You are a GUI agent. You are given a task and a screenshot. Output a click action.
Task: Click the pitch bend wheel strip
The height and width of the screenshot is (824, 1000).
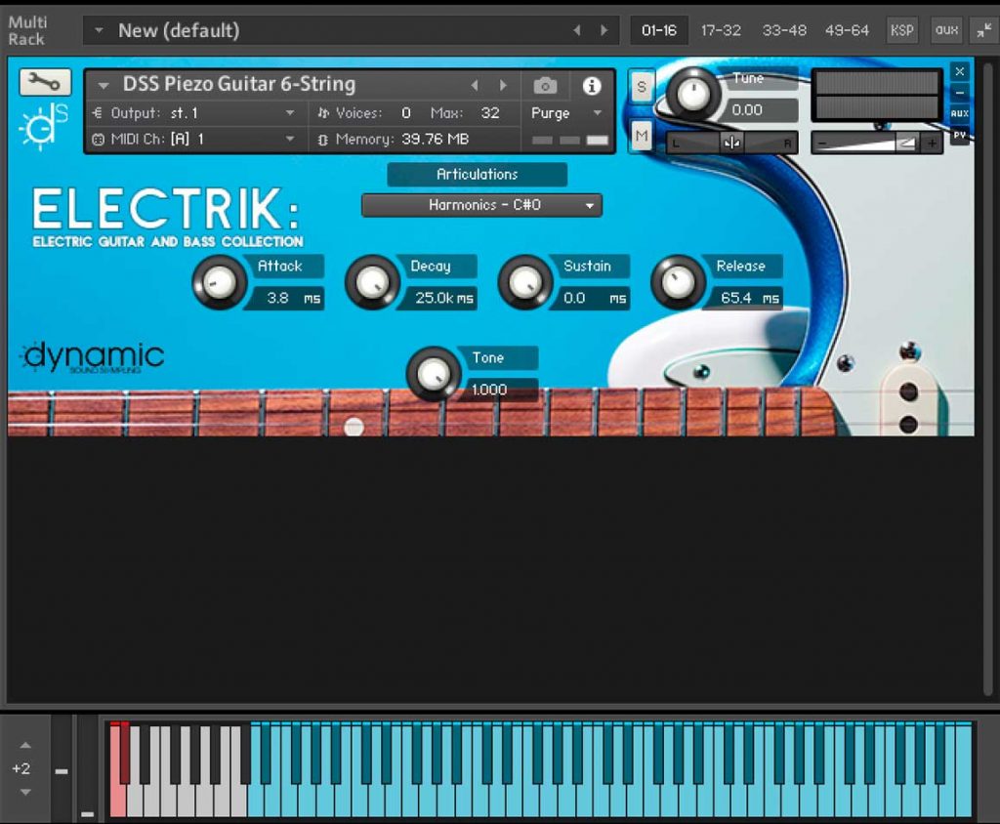tap(62, 769)
